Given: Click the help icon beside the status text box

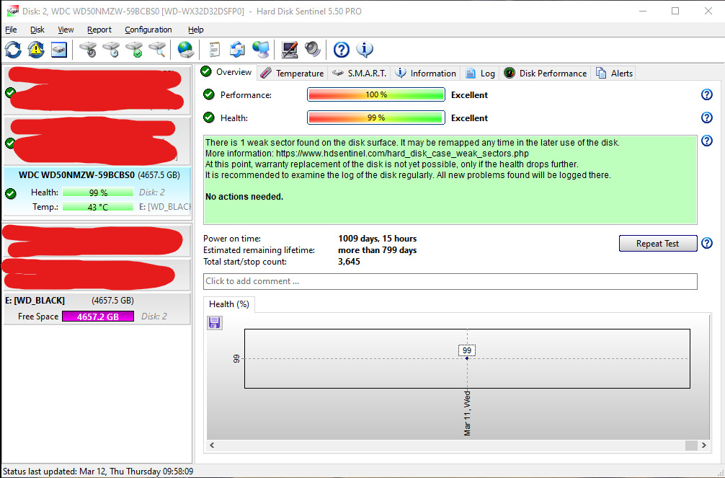Looking at the screenshot, I should pyautogui.click(x=706, y=141).
